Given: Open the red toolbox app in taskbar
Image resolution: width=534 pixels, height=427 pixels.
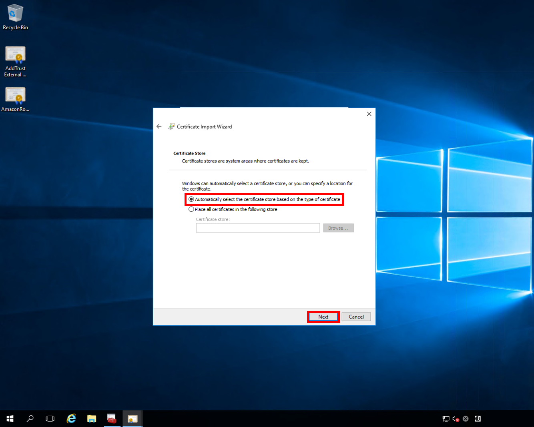Looking at the screenshot, I should coord(112,419).
